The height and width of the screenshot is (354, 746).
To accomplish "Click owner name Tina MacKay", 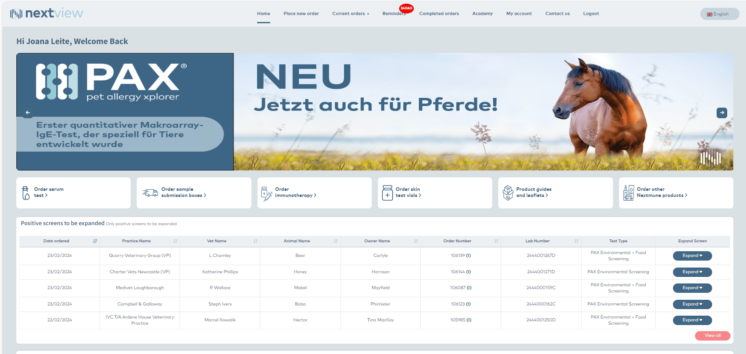I will 380,320.
